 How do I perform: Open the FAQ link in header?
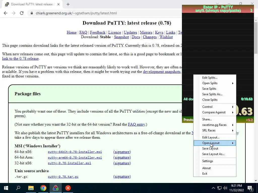coord(83,32)
